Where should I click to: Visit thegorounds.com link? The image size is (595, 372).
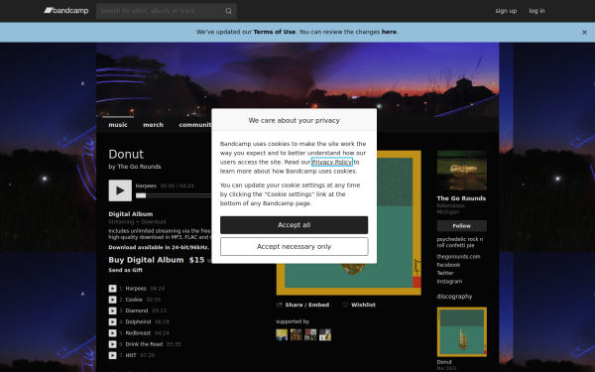click(458, 257)
